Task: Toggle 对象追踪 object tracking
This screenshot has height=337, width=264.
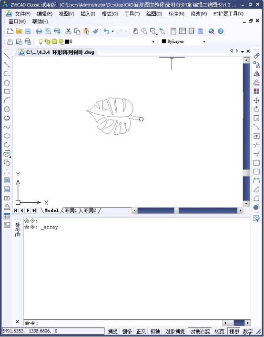Action: point(200,331)
